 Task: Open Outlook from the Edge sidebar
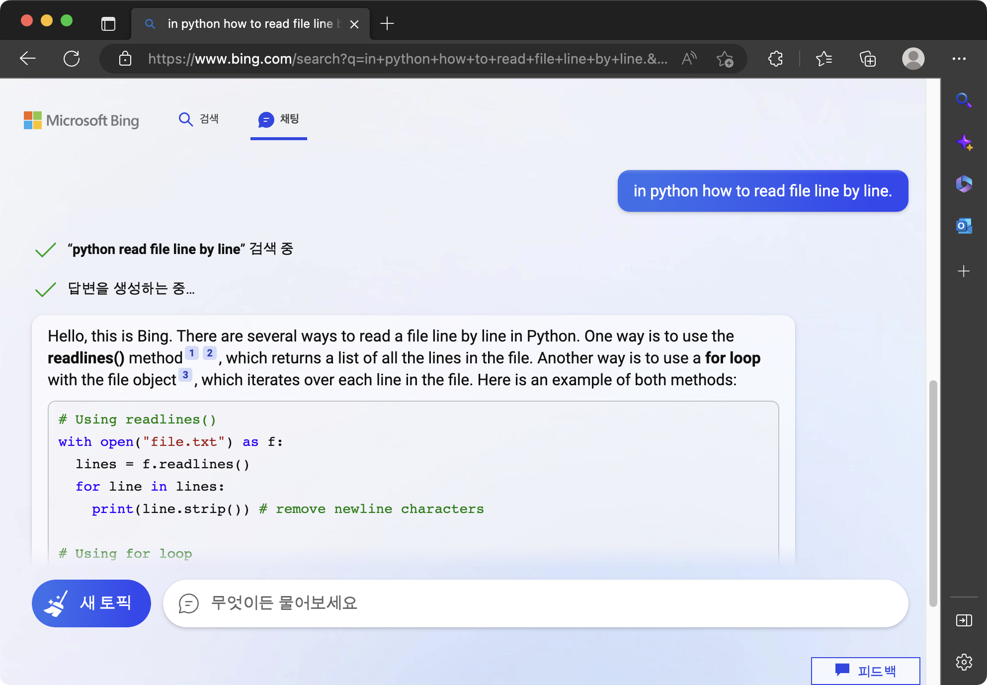click(964, 226)
